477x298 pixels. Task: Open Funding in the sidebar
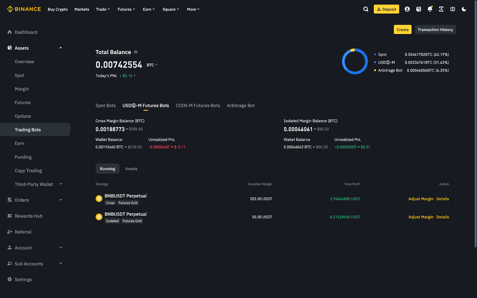tap(23, 157)
